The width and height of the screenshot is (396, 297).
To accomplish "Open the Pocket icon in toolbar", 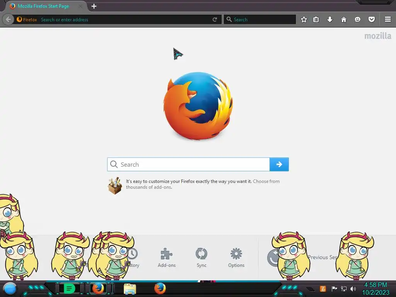I will coord(372,19).
